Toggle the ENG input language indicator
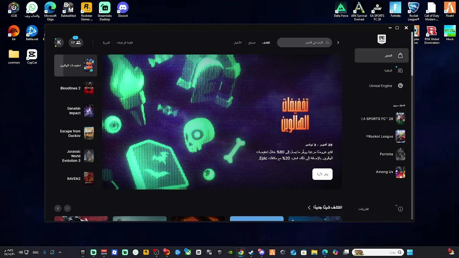The height and width of the screenshot is (258, 459). [36, 252]
